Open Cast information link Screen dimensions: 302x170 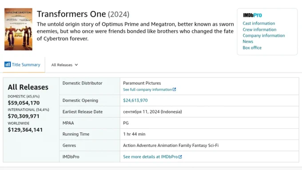[258, 23]
